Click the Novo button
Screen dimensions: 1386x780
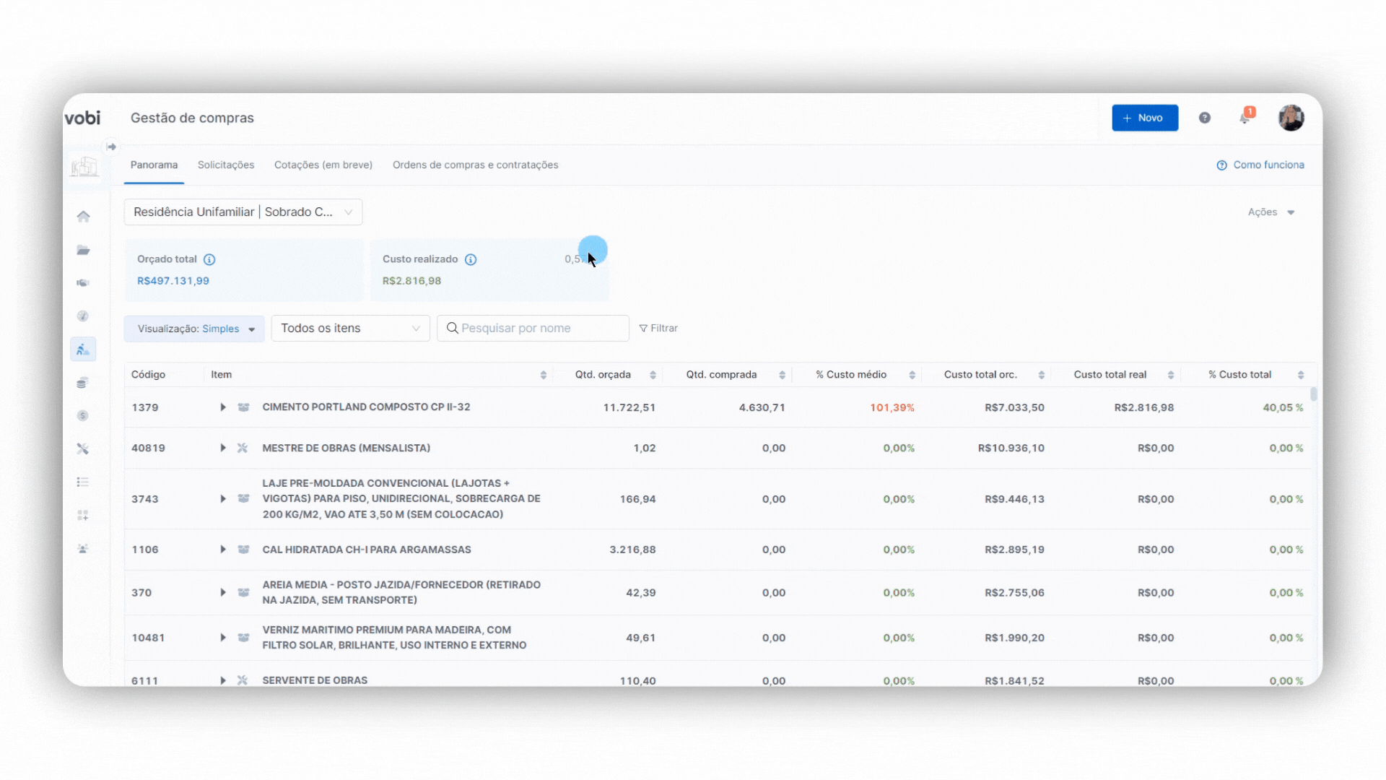click(x=1145, y=118)
